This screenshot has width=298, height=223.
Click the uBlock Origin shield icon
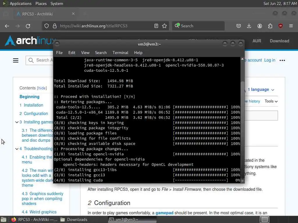[281, 26]
